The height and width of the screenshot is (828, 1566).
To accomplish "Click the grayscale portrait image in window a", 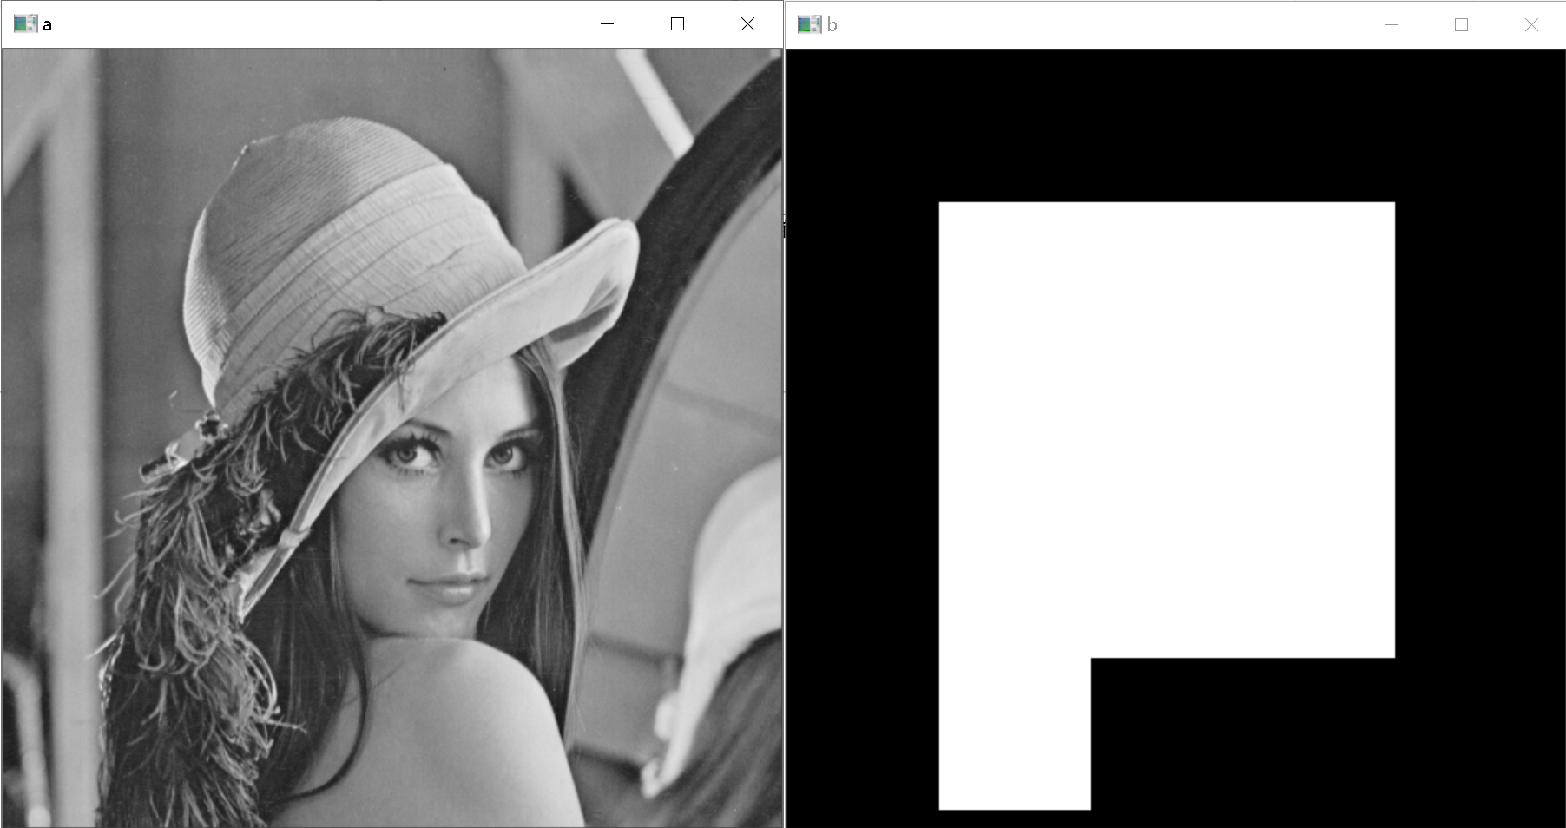I will 391,437.
